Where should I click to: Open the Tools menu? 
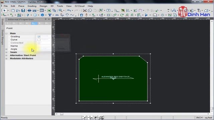coord(60,6)
